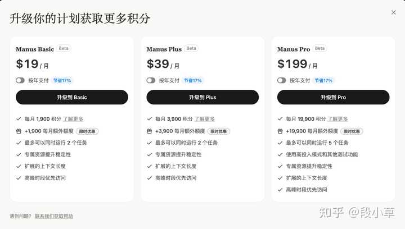Upgrade to the Pro plan
This screenshot has width=405, height=229.
click(x=333, y=97)
